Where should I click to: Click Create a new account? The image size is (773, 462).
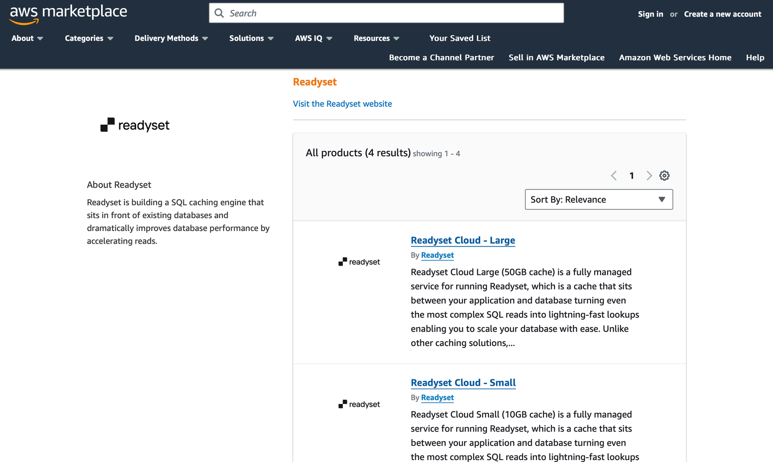pyautogui.click(x=722, y=14)
